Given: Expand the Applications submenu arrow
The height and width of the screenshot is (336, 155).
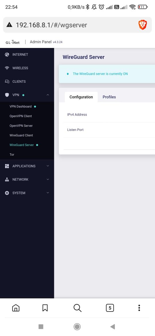Looking at the screenshot, I should 48,166.
